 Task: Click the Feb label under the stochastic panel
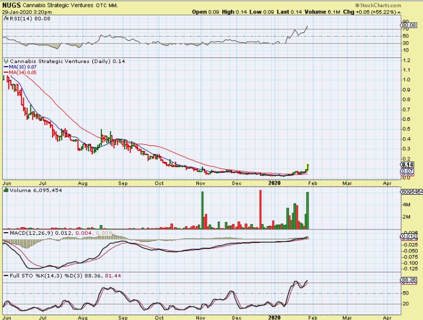click(x=313, y=318)
